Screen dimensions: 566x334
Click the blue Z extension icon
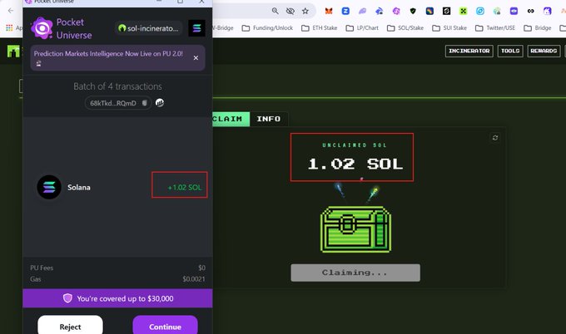345,11
